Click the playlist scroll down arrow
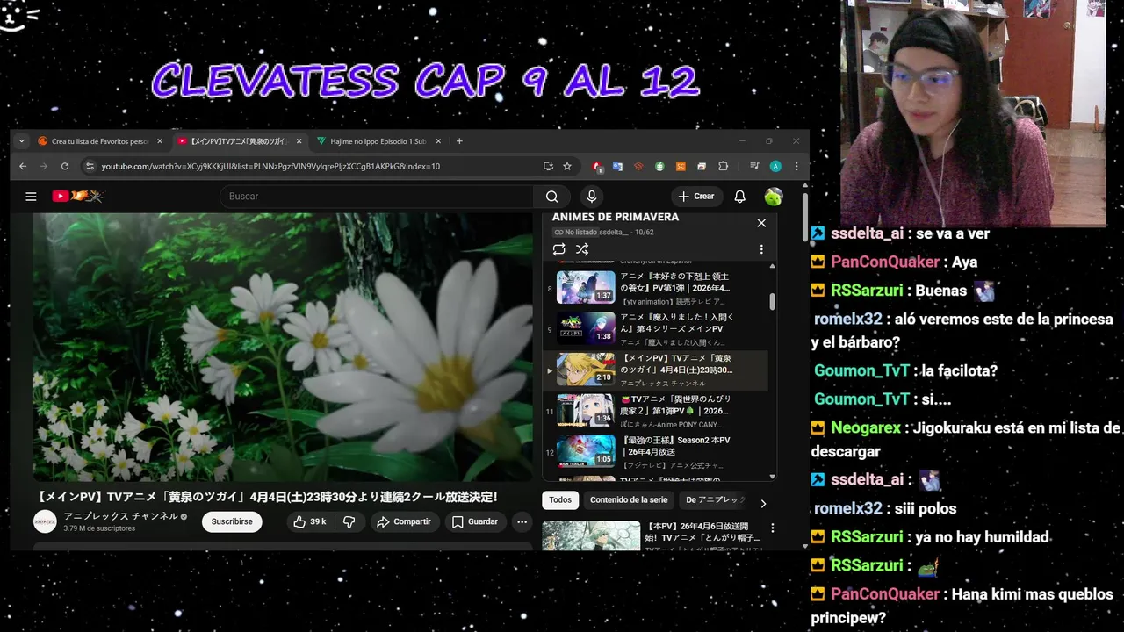Image resolution: width=1124 pixels, height=632 pixels. (x=773, y=477)
